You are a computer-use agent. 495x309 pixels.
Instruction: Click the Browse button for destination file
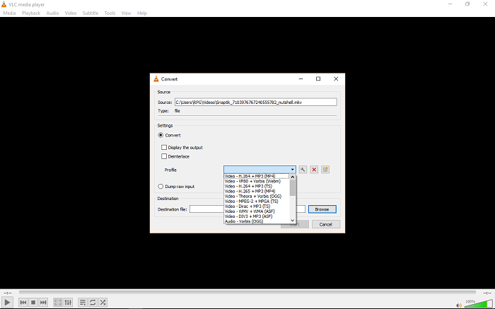point(322,209)
